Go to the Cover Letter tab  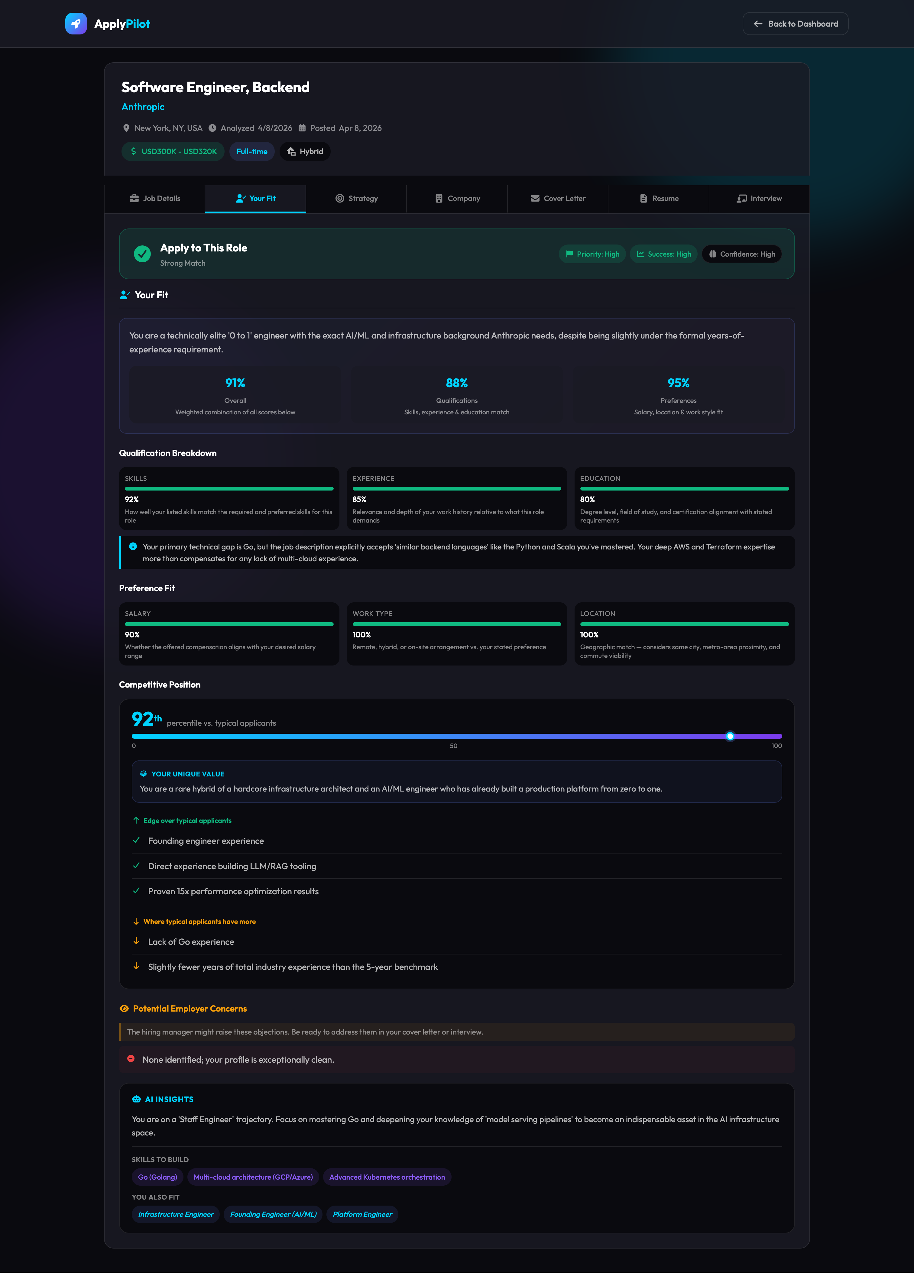pos(558,199)
